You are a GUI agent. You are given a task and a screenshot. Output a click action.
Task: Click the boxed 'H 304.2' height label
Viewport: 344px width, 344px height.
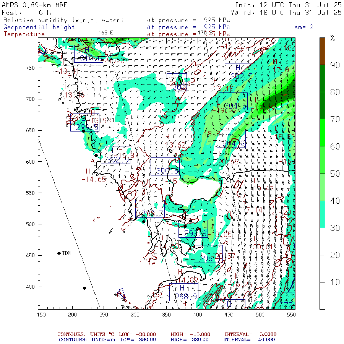coord(231,139)
